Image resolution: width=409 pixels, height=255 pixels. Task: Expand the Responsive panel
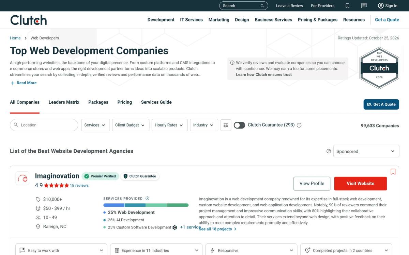click(251, 250)
